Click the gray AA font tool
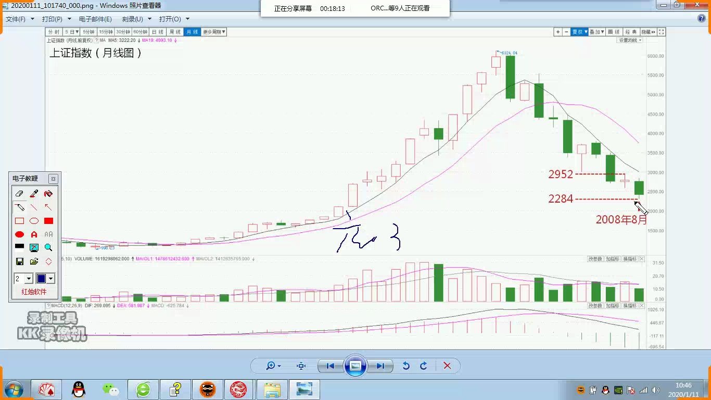The image size is (711, 400). click(48, 234)
